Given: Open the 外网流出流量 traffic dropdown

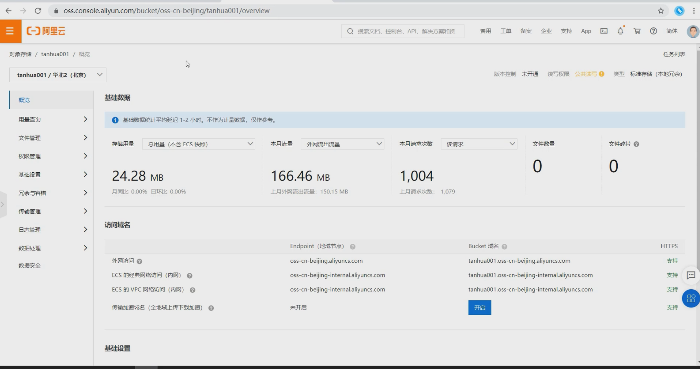Looking at the screenshot, I should point(342,144).
